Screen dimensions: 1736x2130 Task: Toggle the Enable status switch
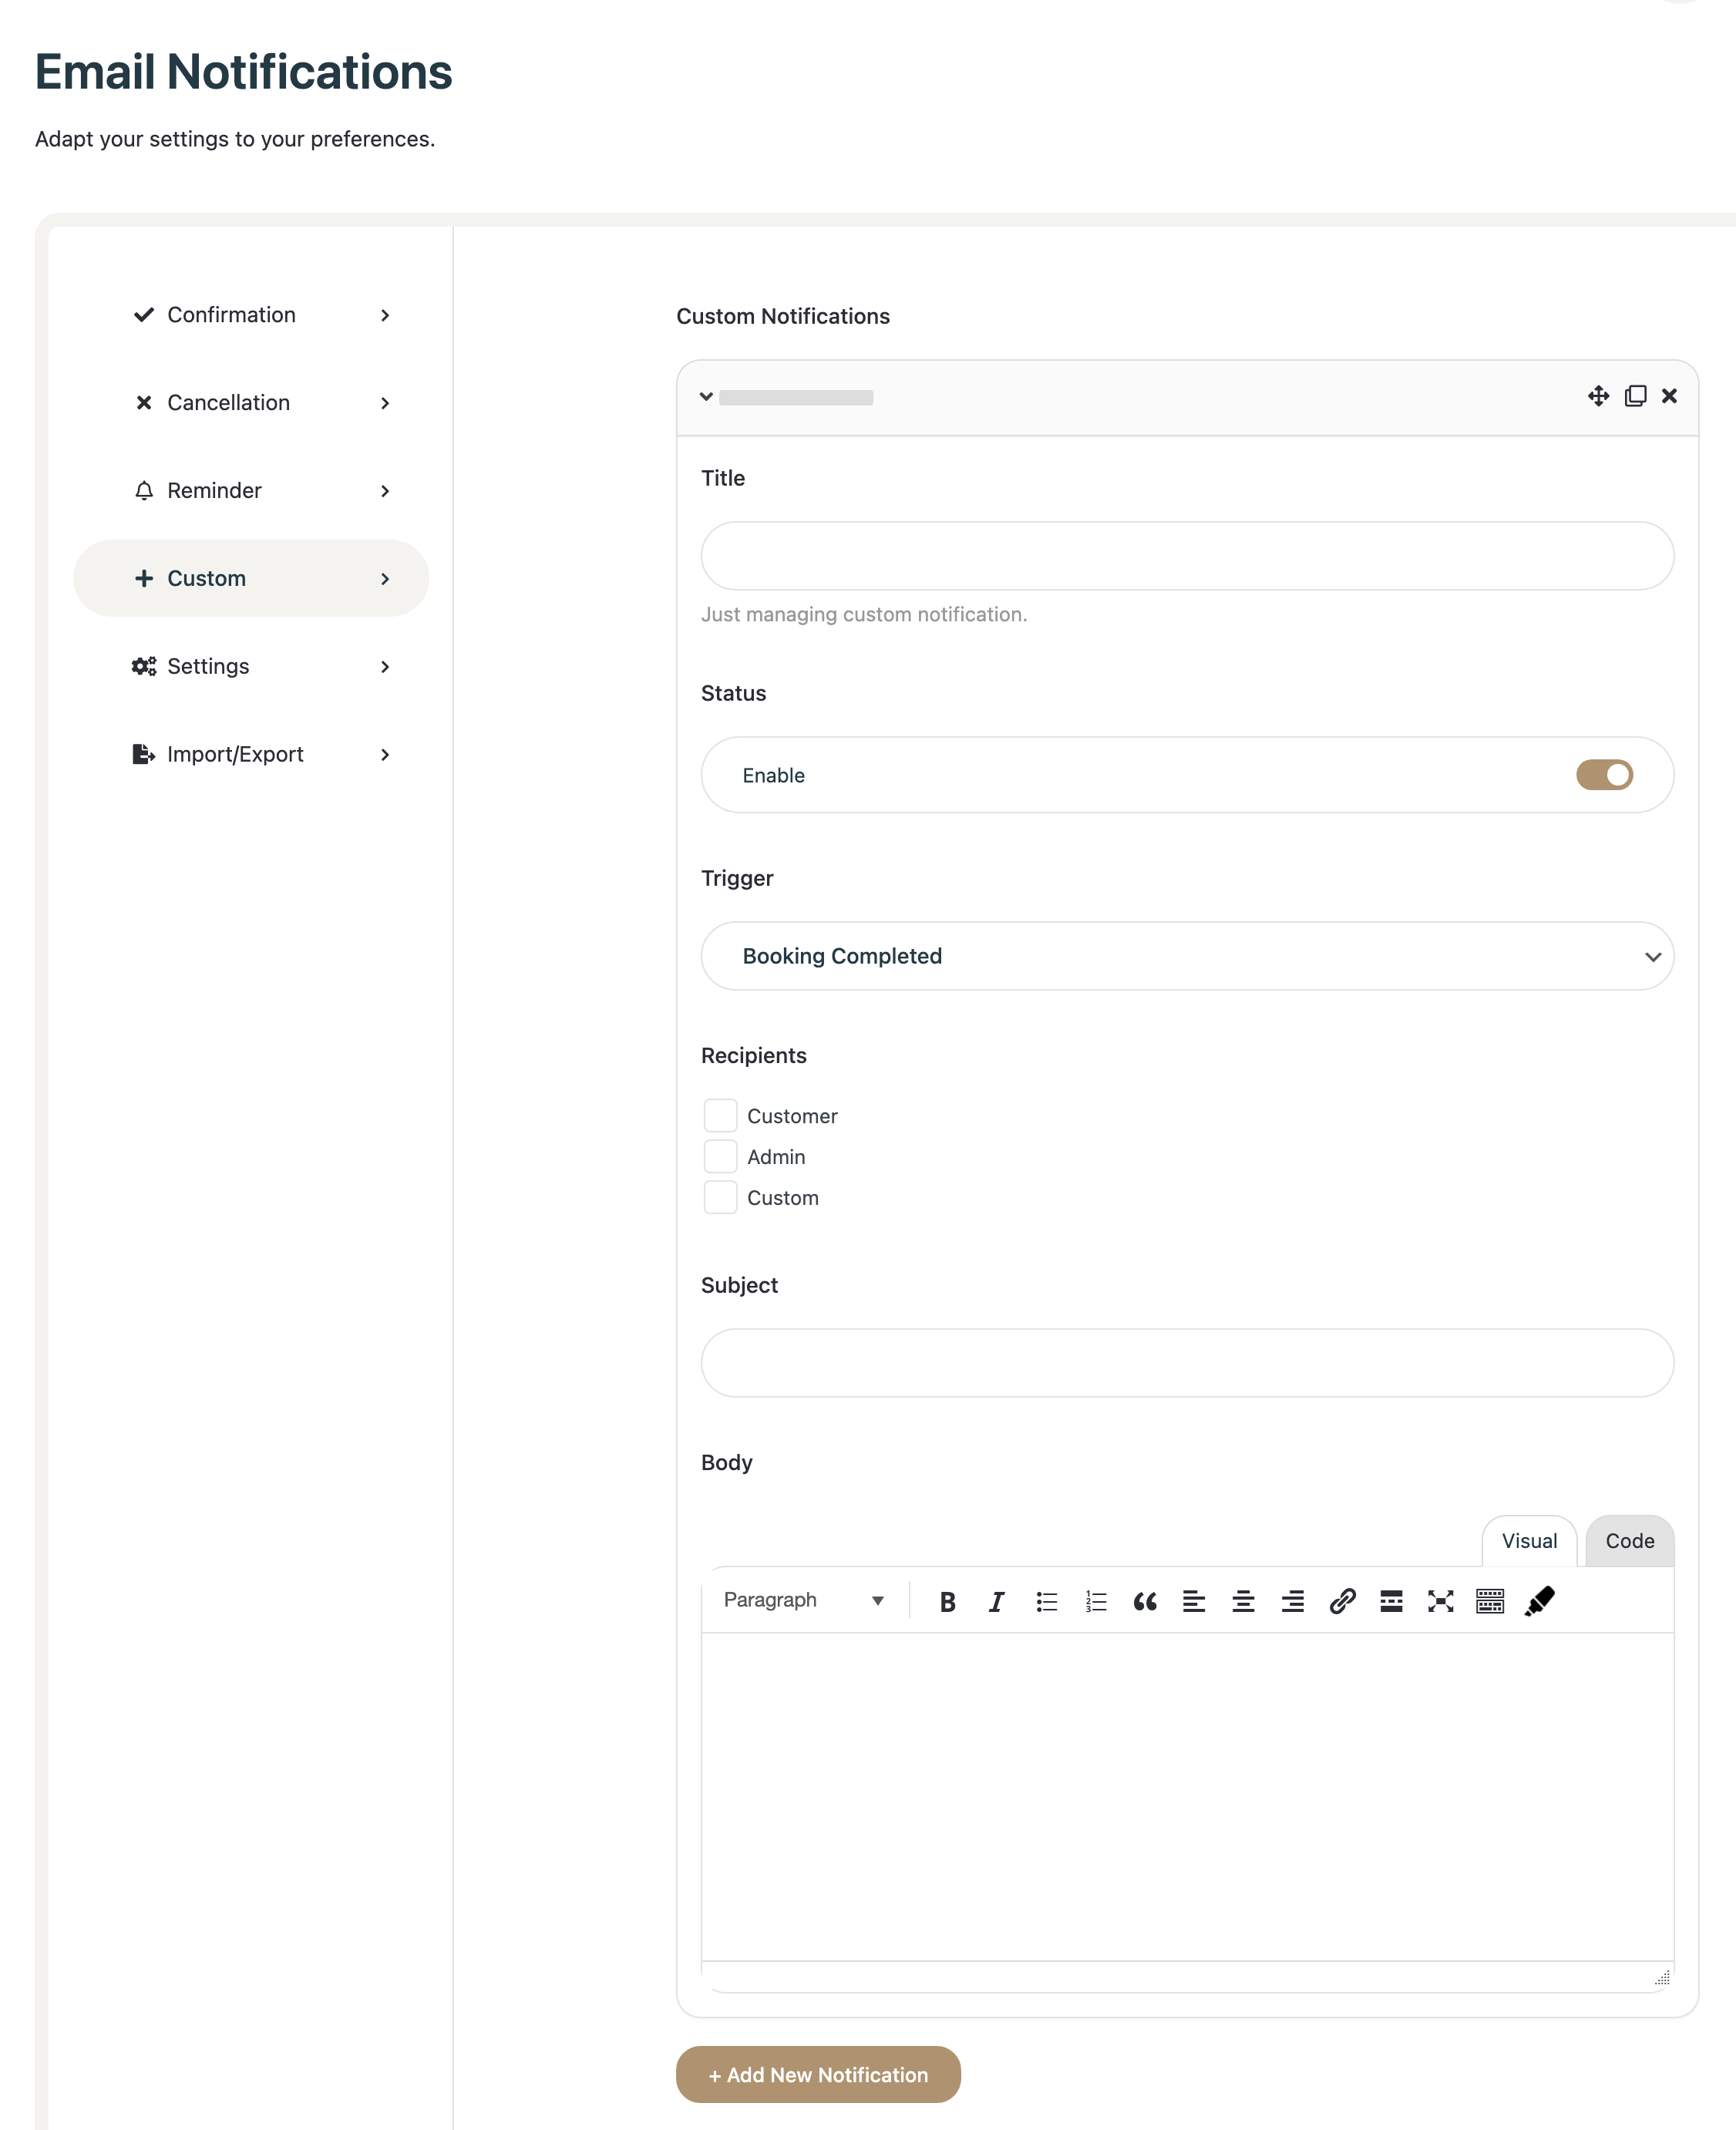pyautogui.click(x=1604, y=775)
